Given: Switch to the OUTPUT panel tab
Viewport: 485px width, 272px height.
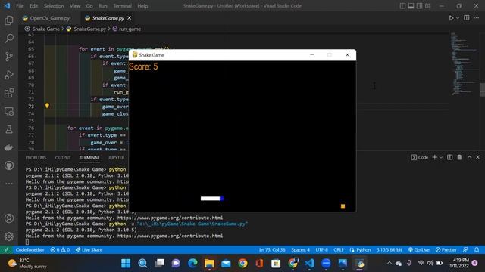Looking at the screenshot, I should click(x=63, y=158).
